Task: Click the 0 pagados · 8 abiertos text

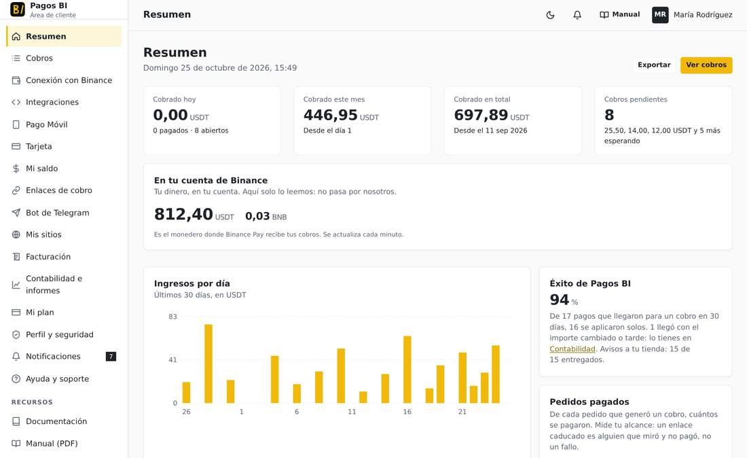Action: [x=191, y=130]
